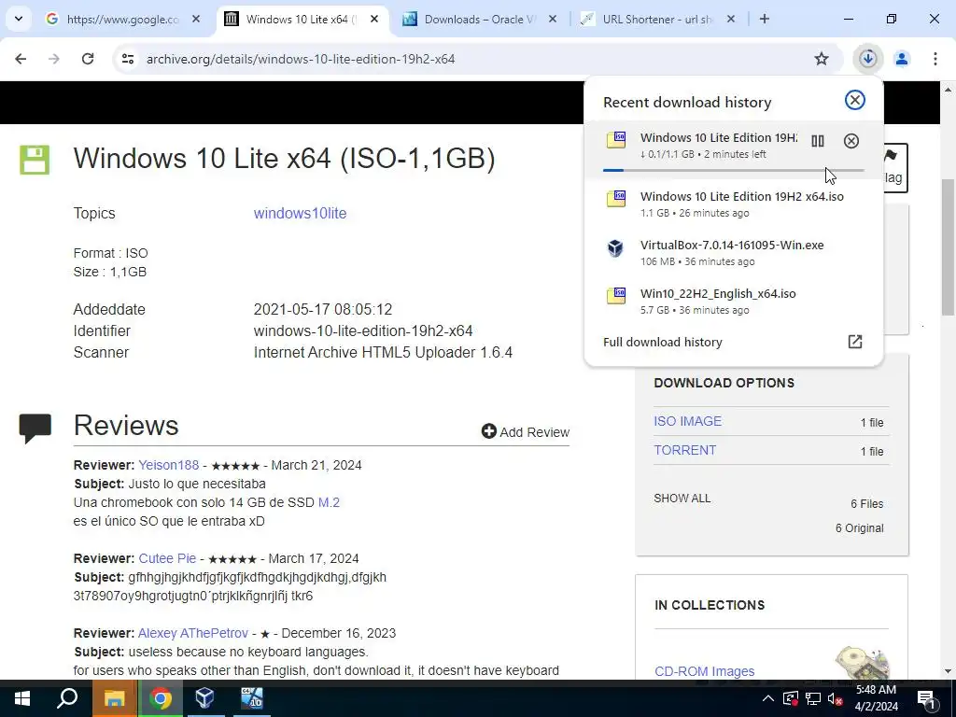Click the taskbar clock showing 5:48 AM
Image resolution: width=956 pixels, height=717 pixels.
click(876, 698)
